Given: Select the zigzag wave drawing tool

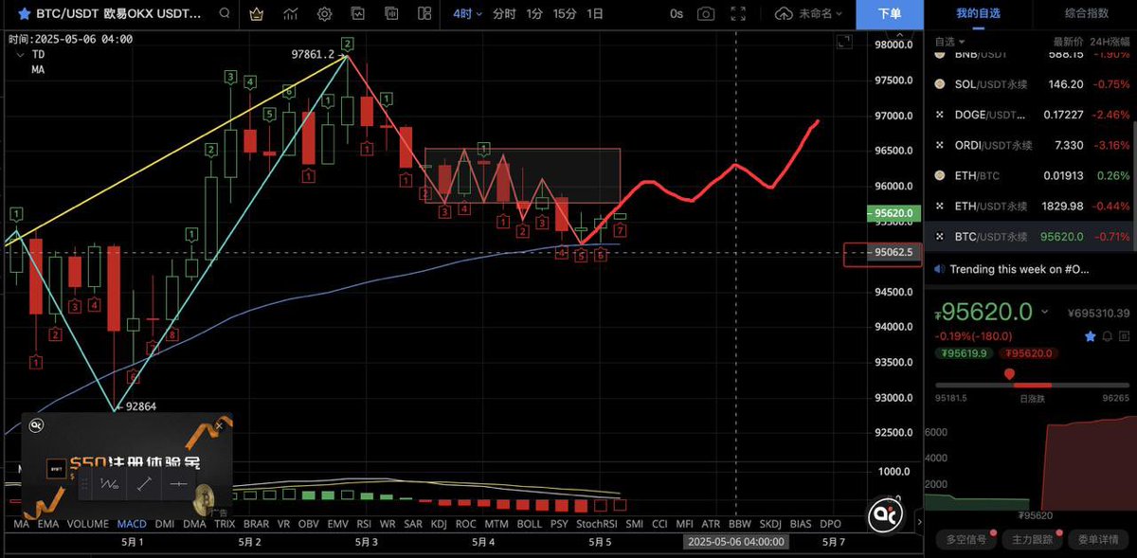Looking at the screenshot, I should (110, 484).
